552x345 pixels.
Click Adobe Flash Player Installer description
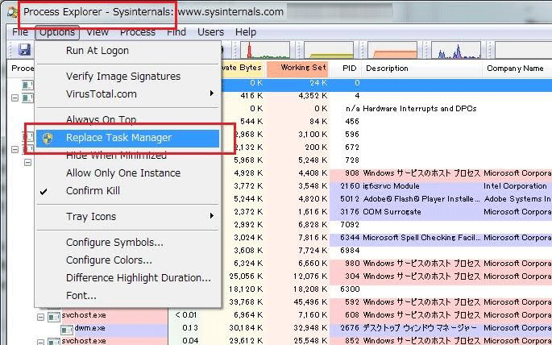[421, 199]
